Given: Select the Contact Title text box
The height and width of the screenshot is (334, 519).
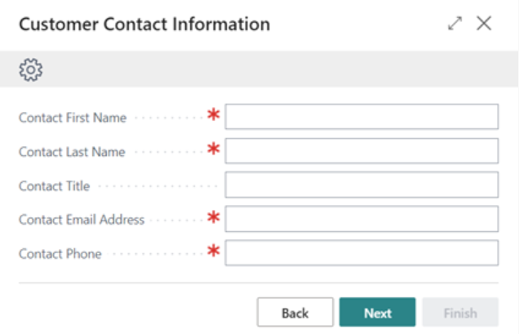Looking at the screenshot, I should pos(362,185).
